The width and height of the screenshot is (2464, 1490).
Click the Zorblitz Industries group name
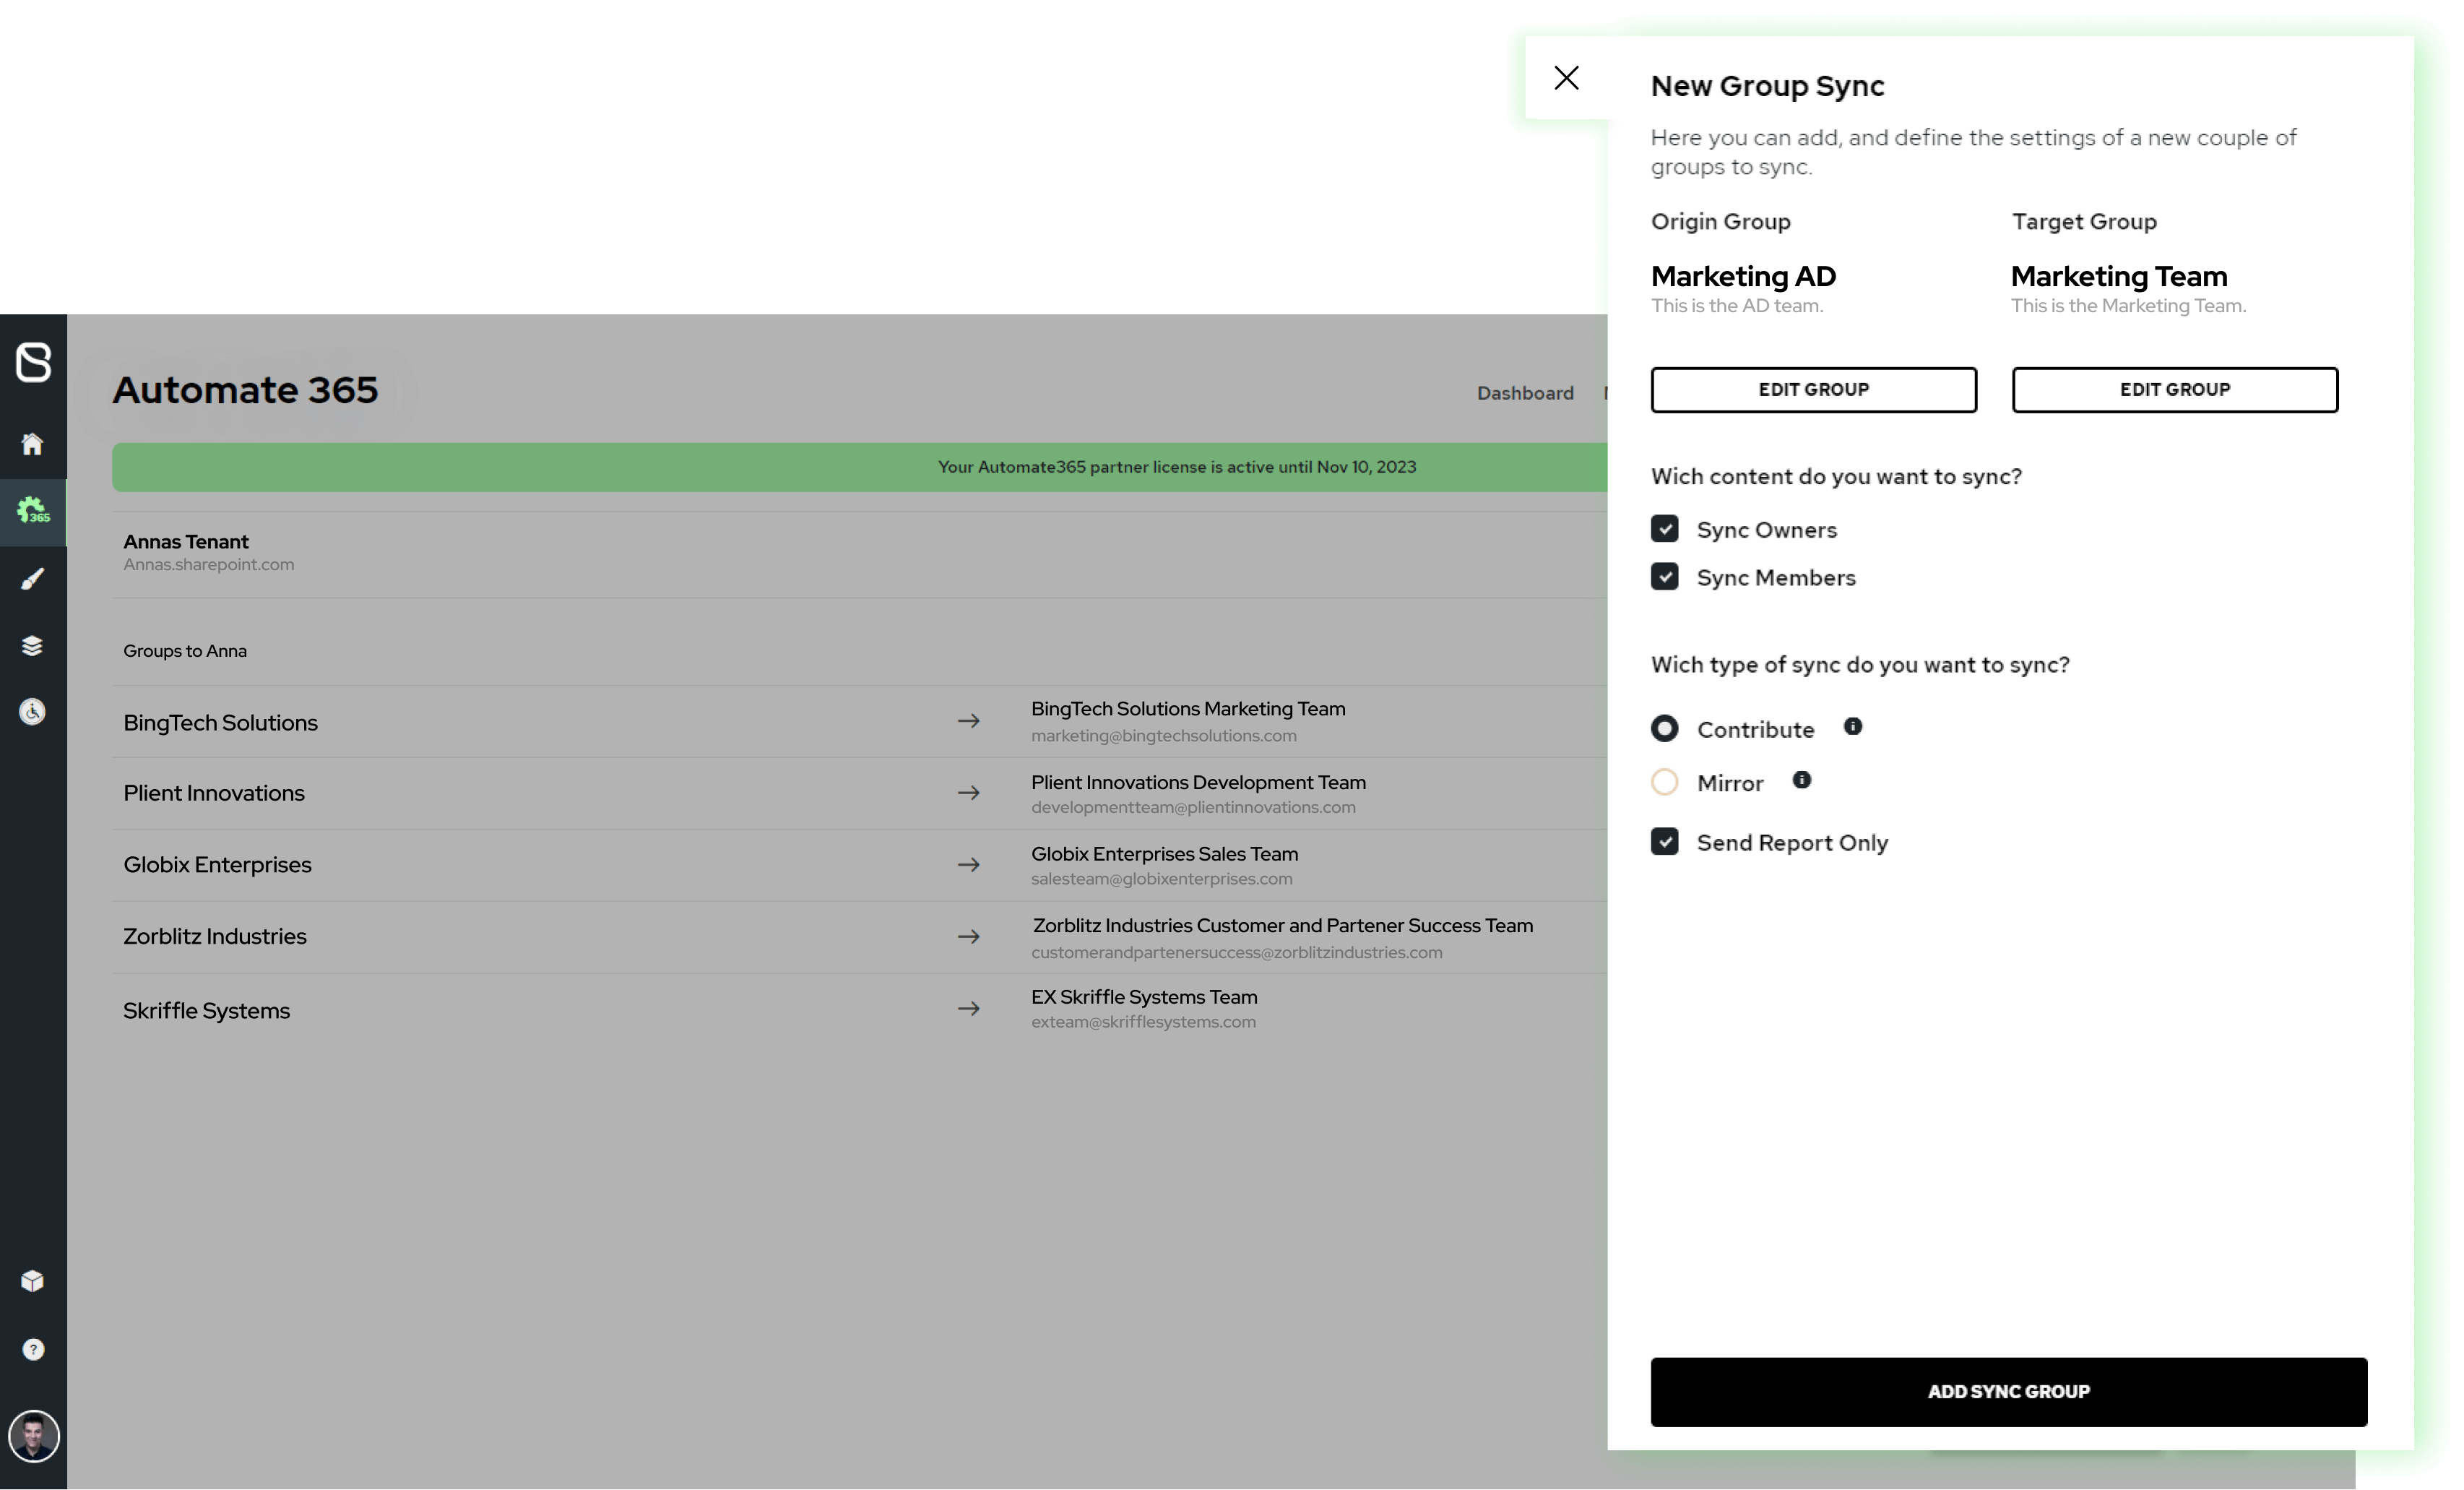pos(215,937)
